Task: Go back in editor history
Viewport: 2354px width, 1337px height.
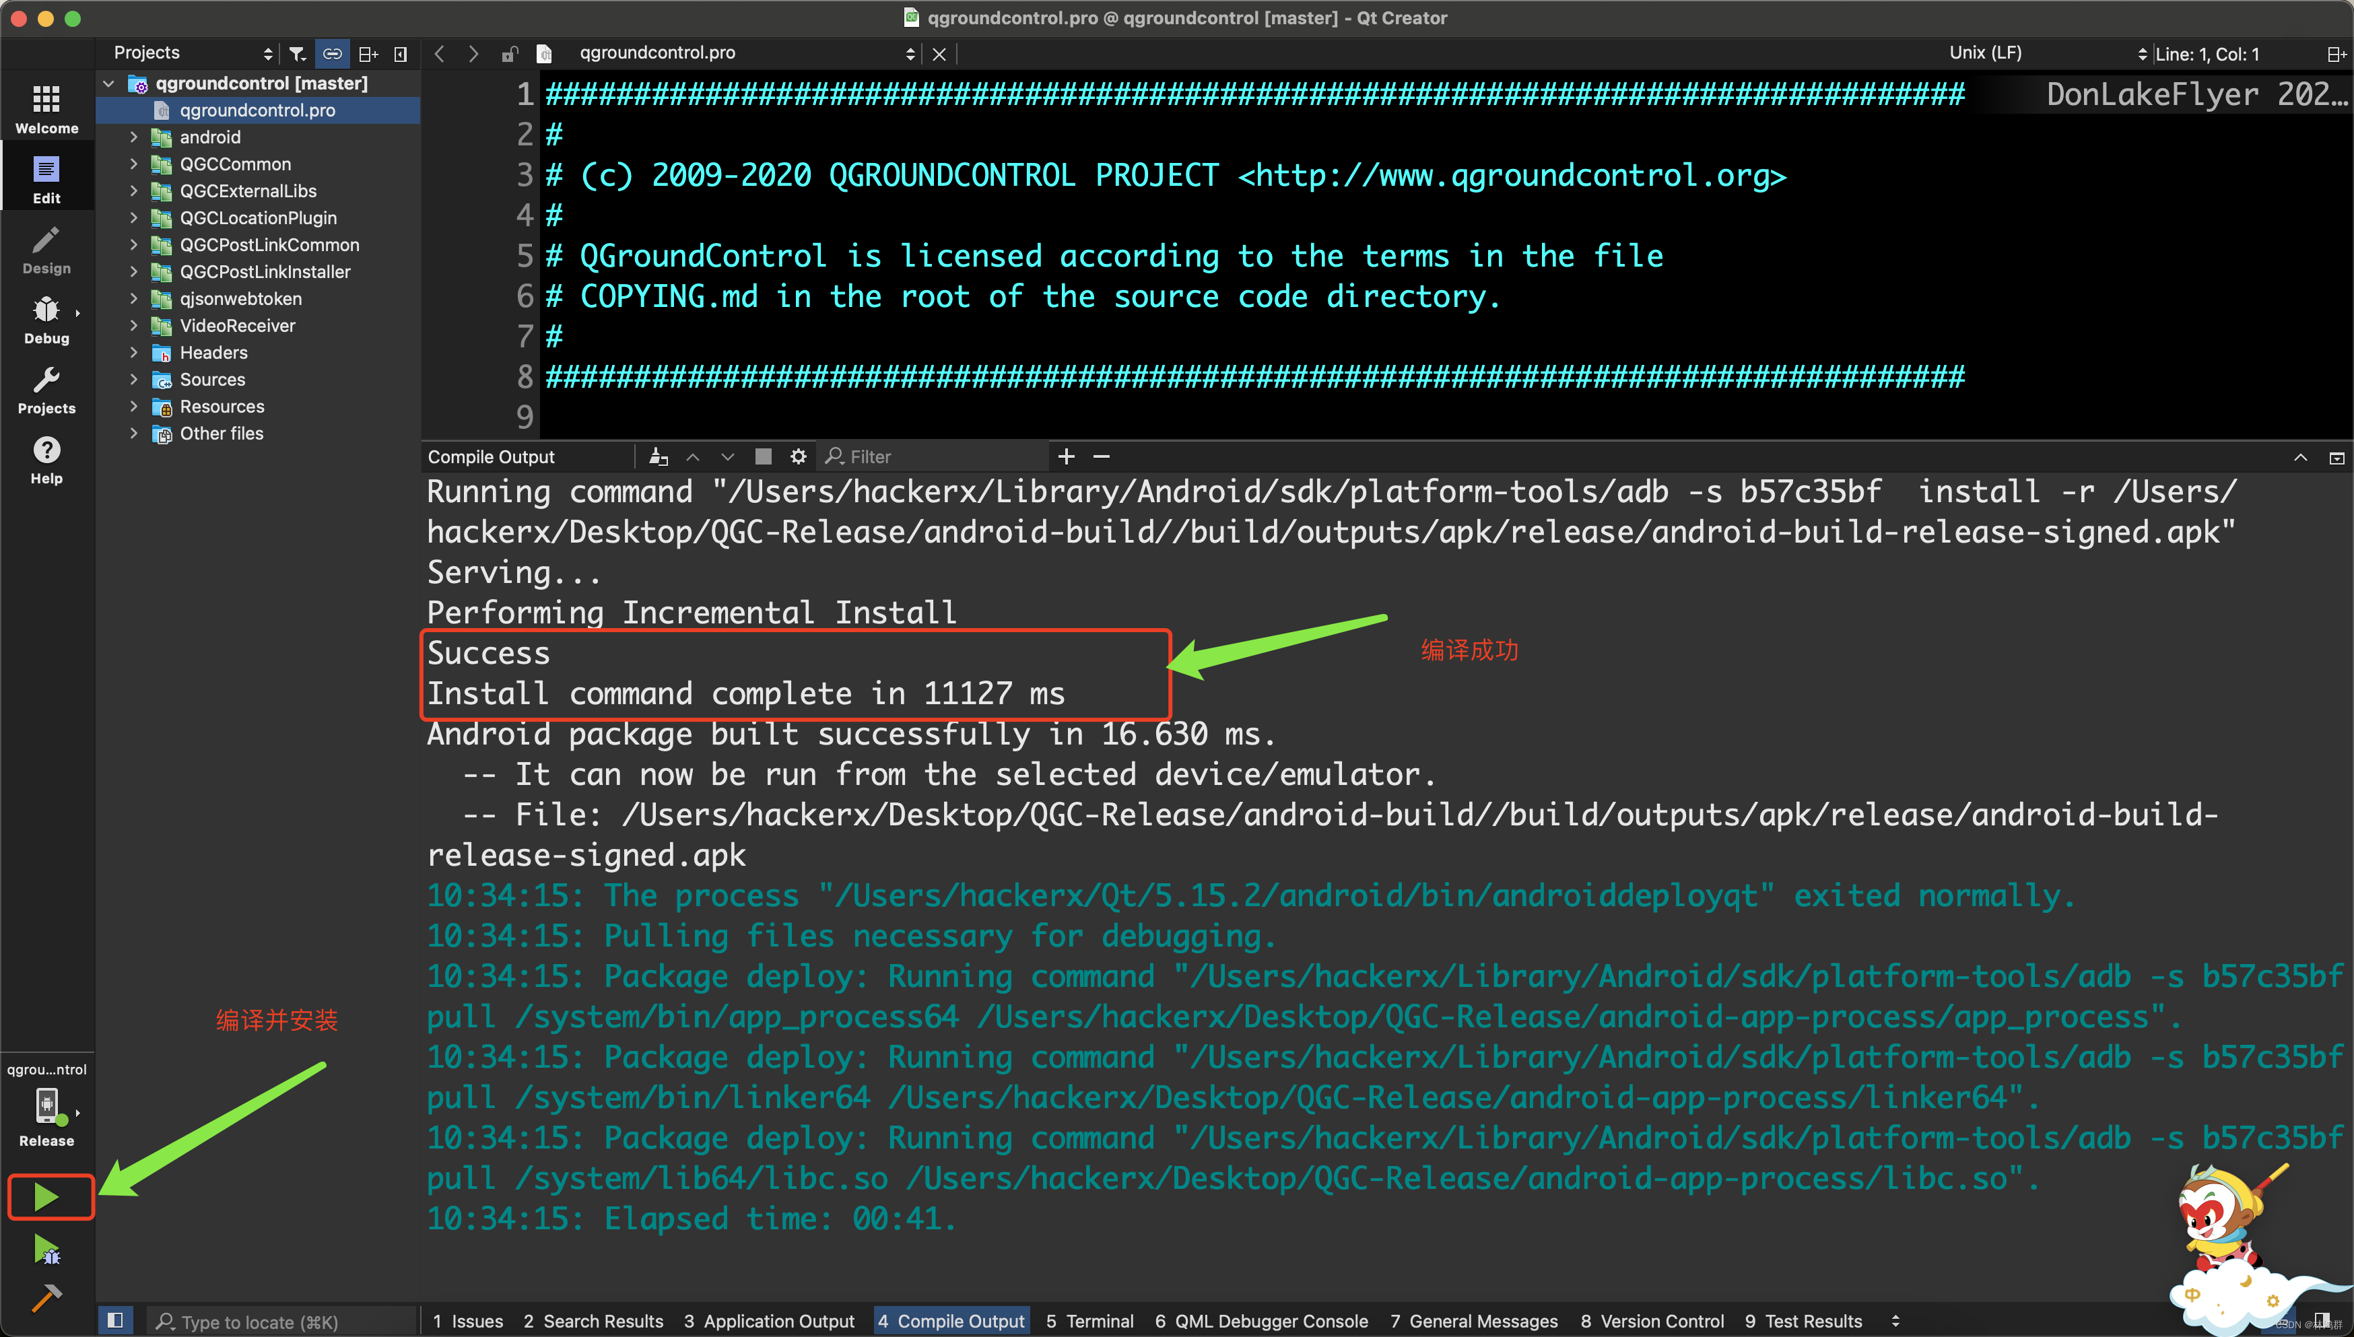Action: (439, 53)
